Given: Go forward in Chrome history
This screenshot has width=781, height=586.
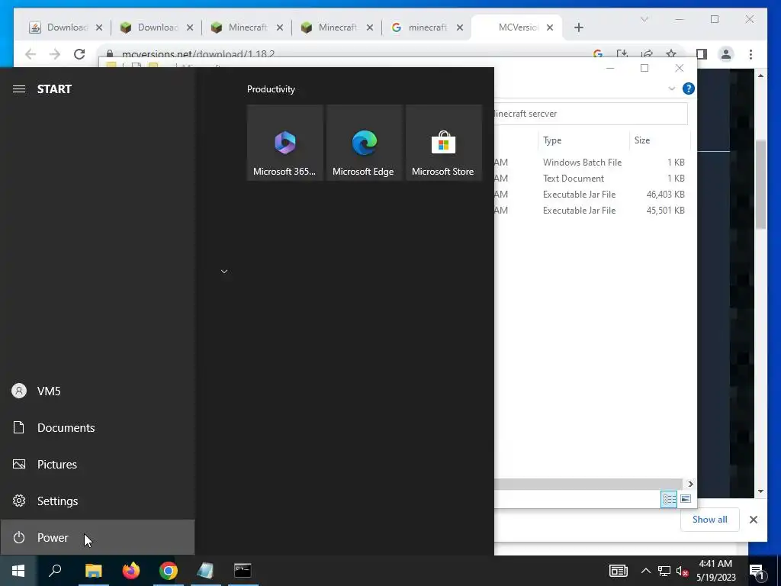Looking at the screenshot, I should [55, 54].
